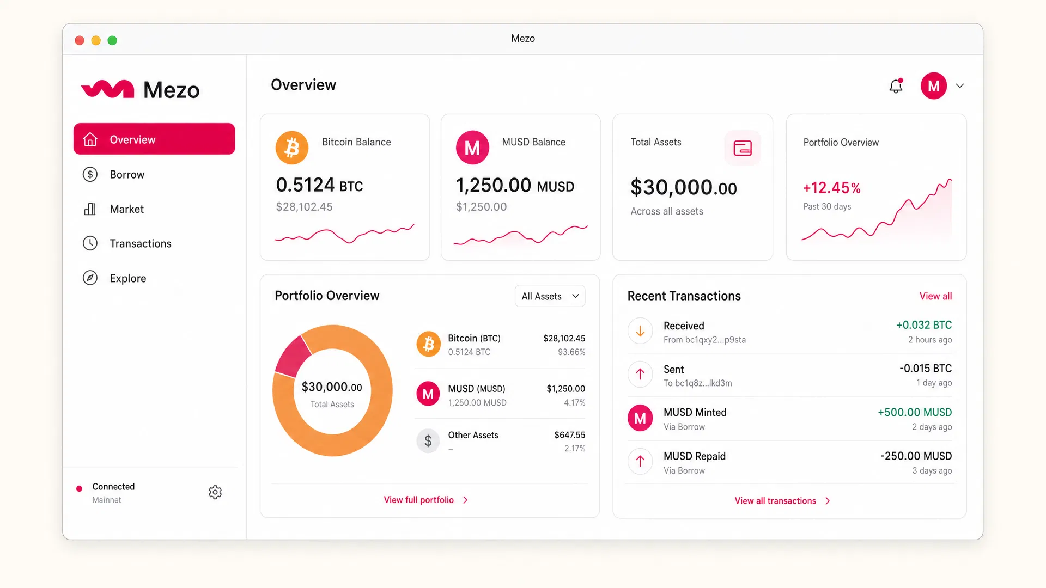This screenshot has width=1046, height=588.
Task: Click the Mezo logo in sidebar
Action: (141, 90)
